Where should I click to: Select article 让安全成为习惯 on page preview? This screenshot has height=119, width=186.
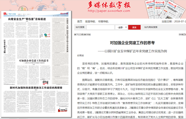tap(5, 46)
